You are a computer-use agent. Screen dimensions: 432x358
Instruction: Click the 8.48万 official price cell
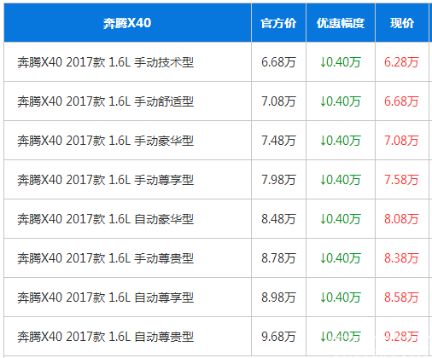278,219
